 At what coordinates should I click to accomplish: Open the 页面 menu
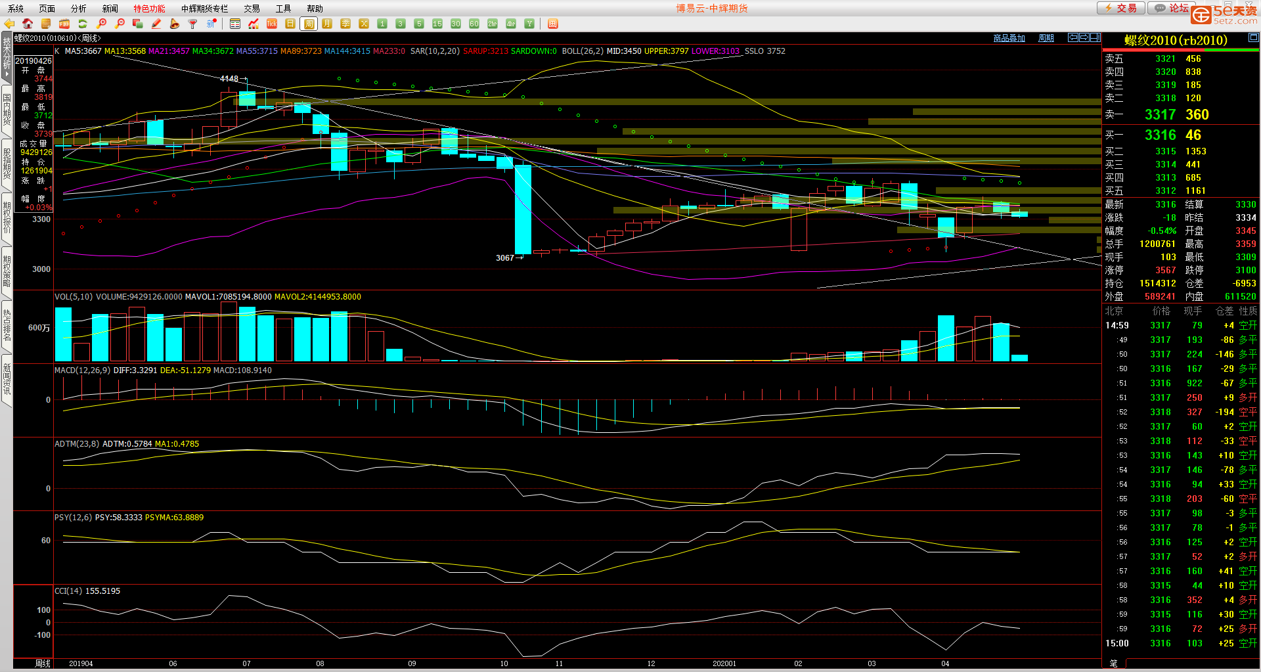(x=47, y=9)
